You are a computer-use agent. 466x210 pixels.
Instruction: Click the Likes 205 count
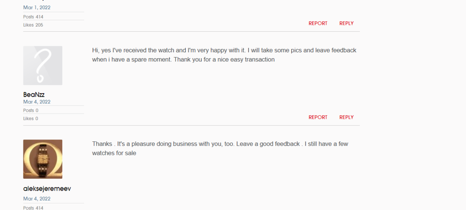tap(33, 25)
